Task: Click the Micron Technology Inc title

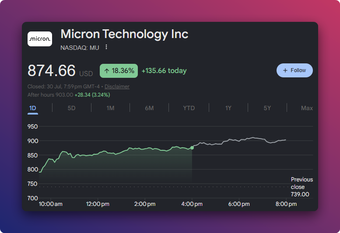Action: (124, 34)
